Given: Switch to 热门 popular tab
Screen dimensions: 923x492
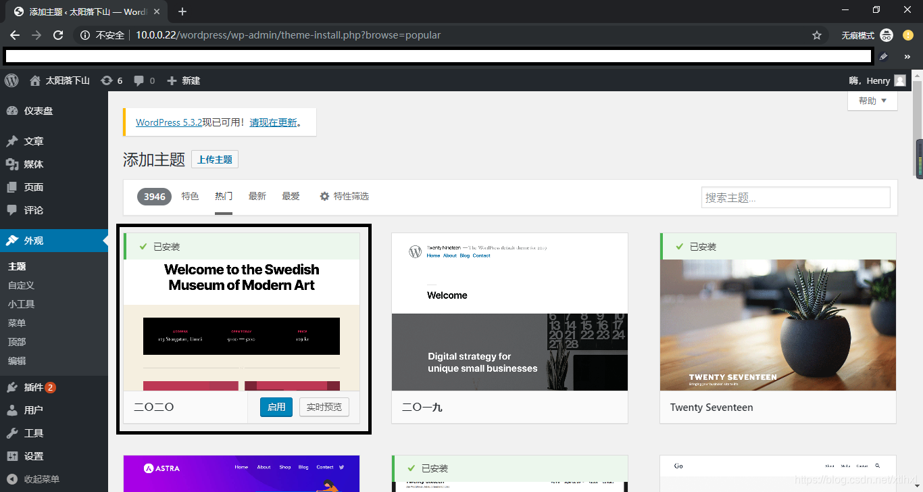Looking at the screenshot, I should [224, 196].
